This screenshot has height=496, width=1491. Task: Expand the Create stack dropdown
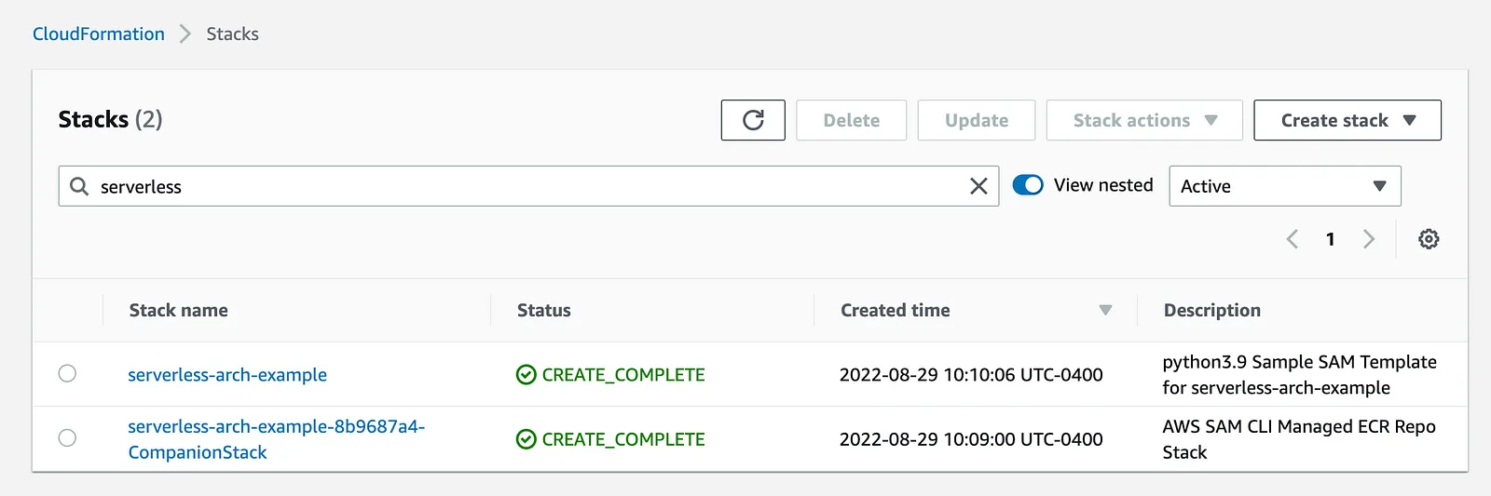click(x=1347, y=120)
